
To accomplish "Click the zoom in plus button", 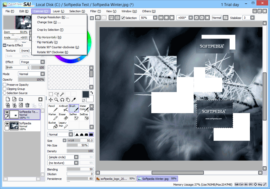I will [166, 17].
